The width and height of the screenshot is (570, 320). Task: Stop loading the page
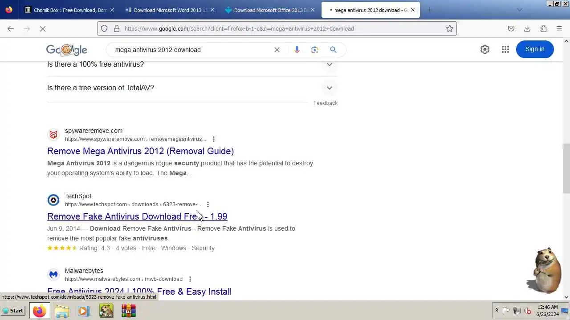click(43, 28)
